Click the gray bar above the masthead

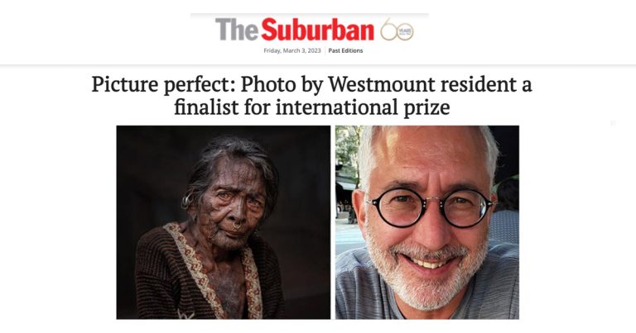tap(310, 15)
